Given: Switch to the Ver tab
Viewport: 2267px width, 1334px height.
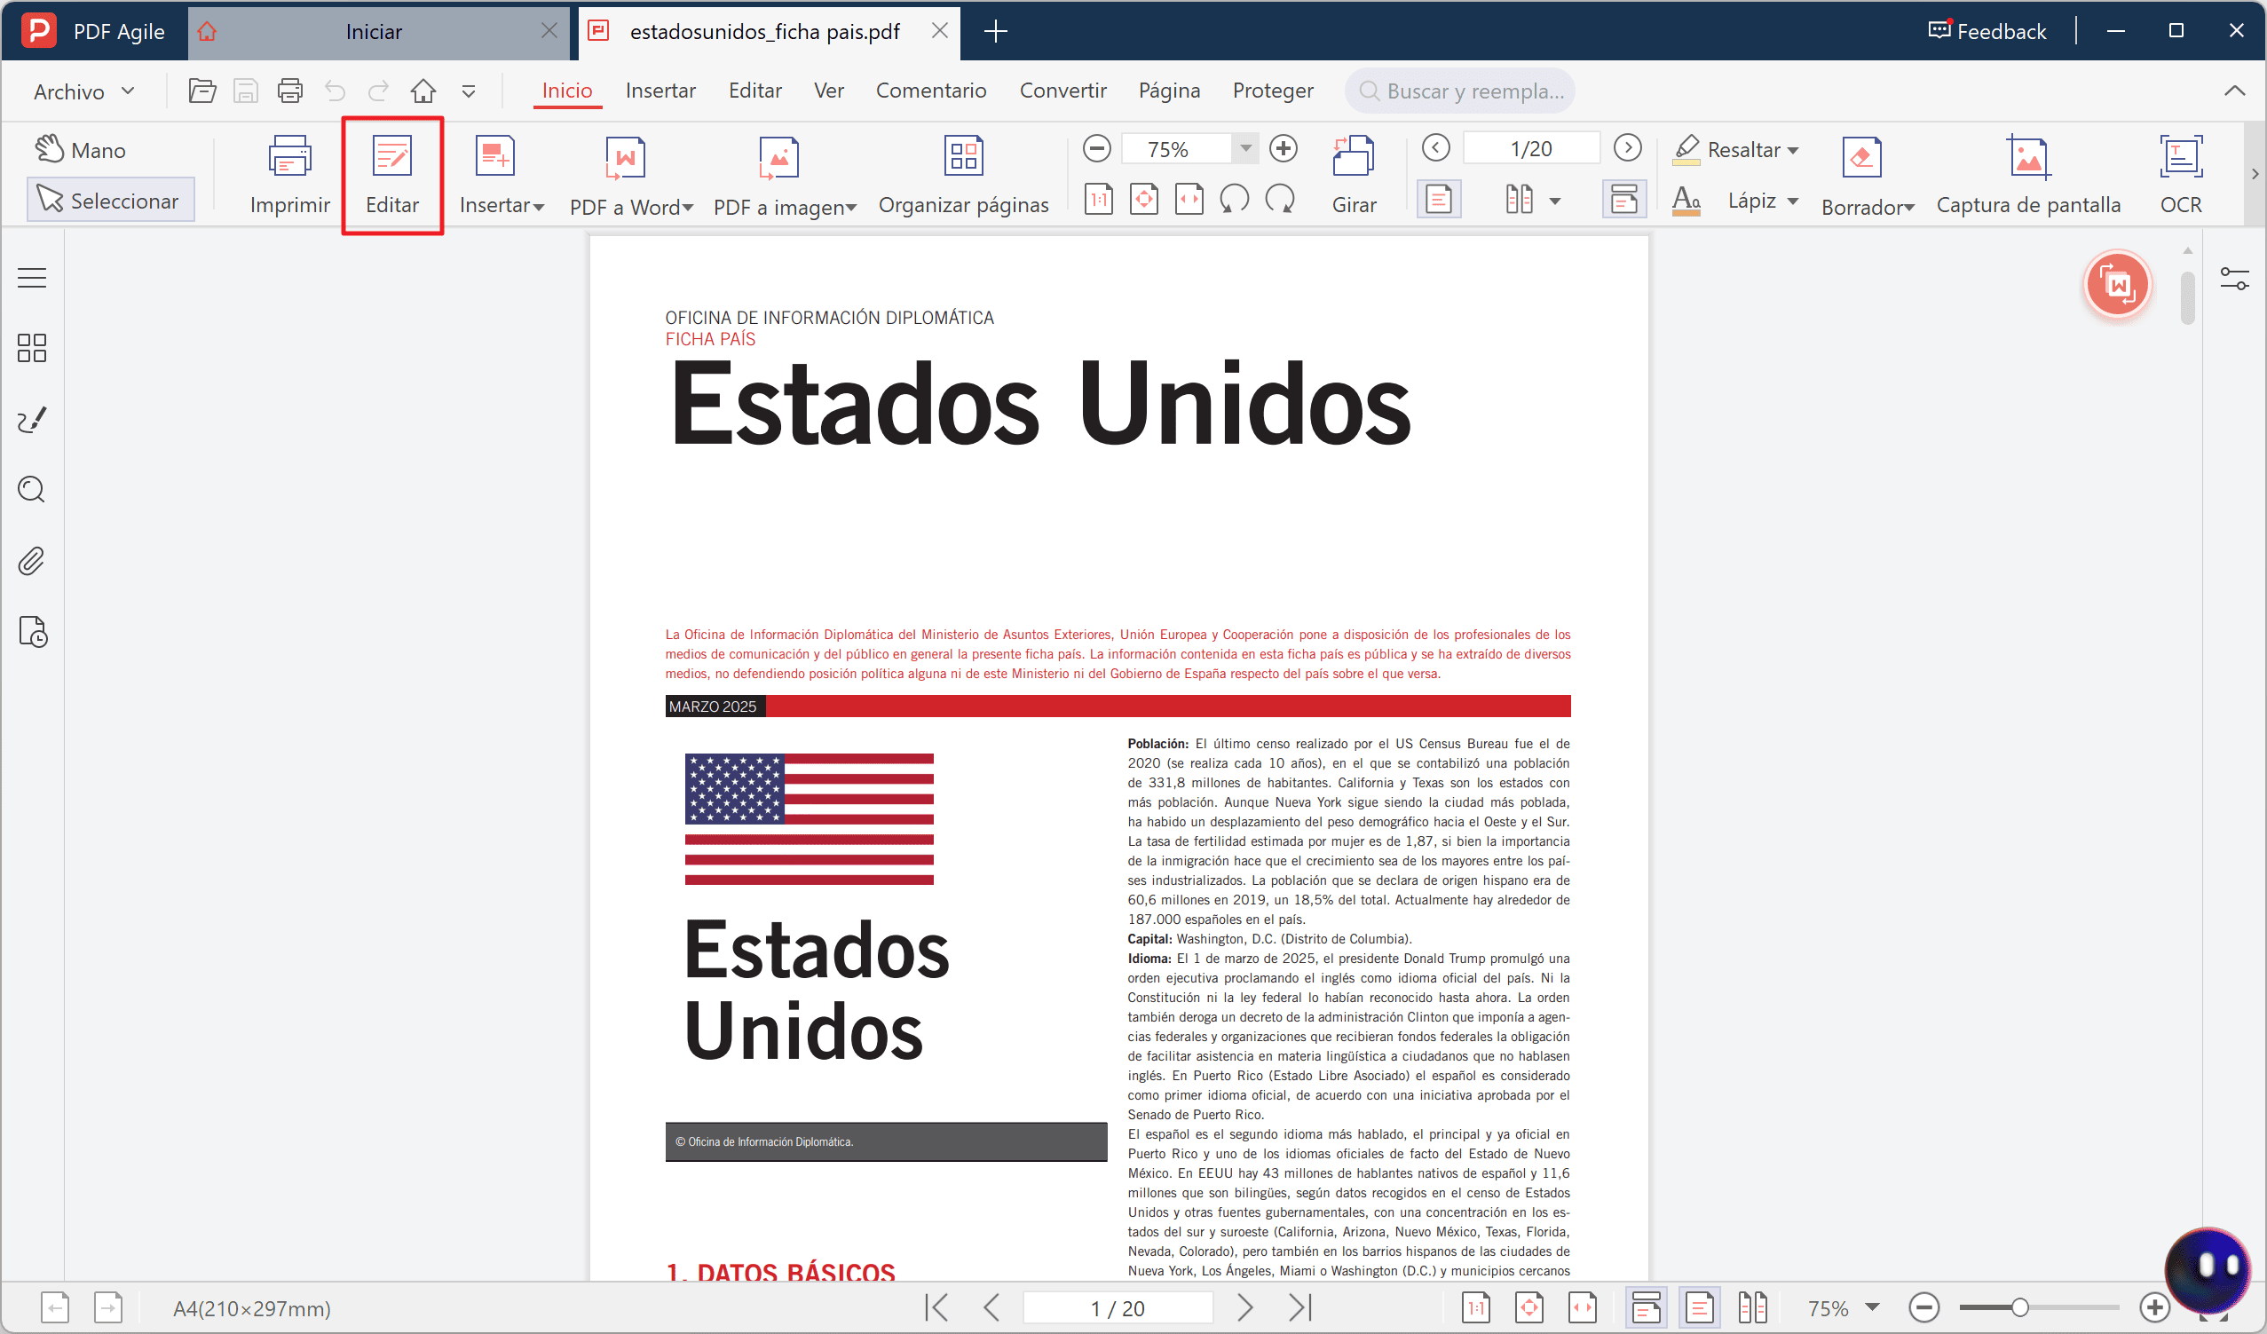Looking at the screenshot, I should 828,91.
